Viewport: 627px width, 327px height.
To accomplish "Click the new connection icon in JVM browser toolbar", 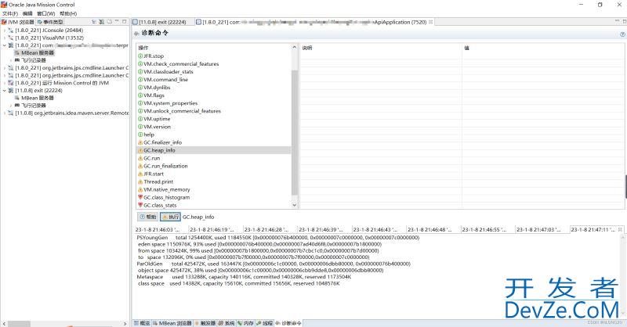I will coord(102,22).
